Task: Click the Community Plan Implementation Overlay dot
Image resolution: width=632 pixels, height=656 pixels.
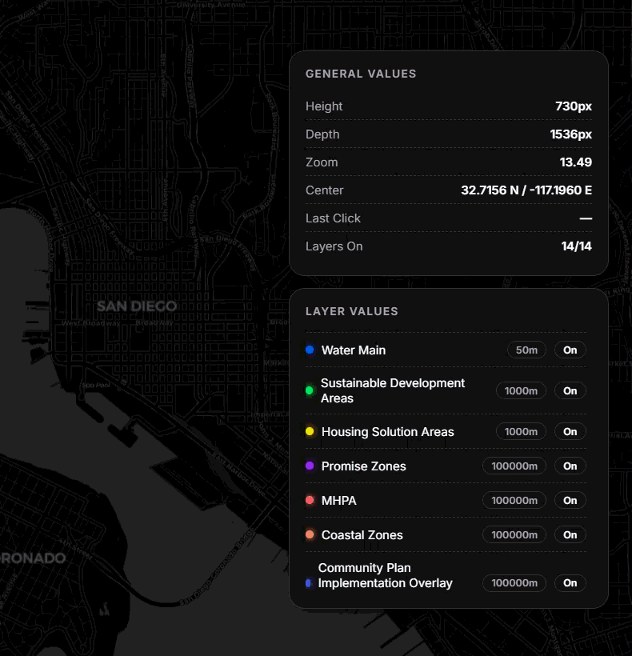Action: coord(308,583)
